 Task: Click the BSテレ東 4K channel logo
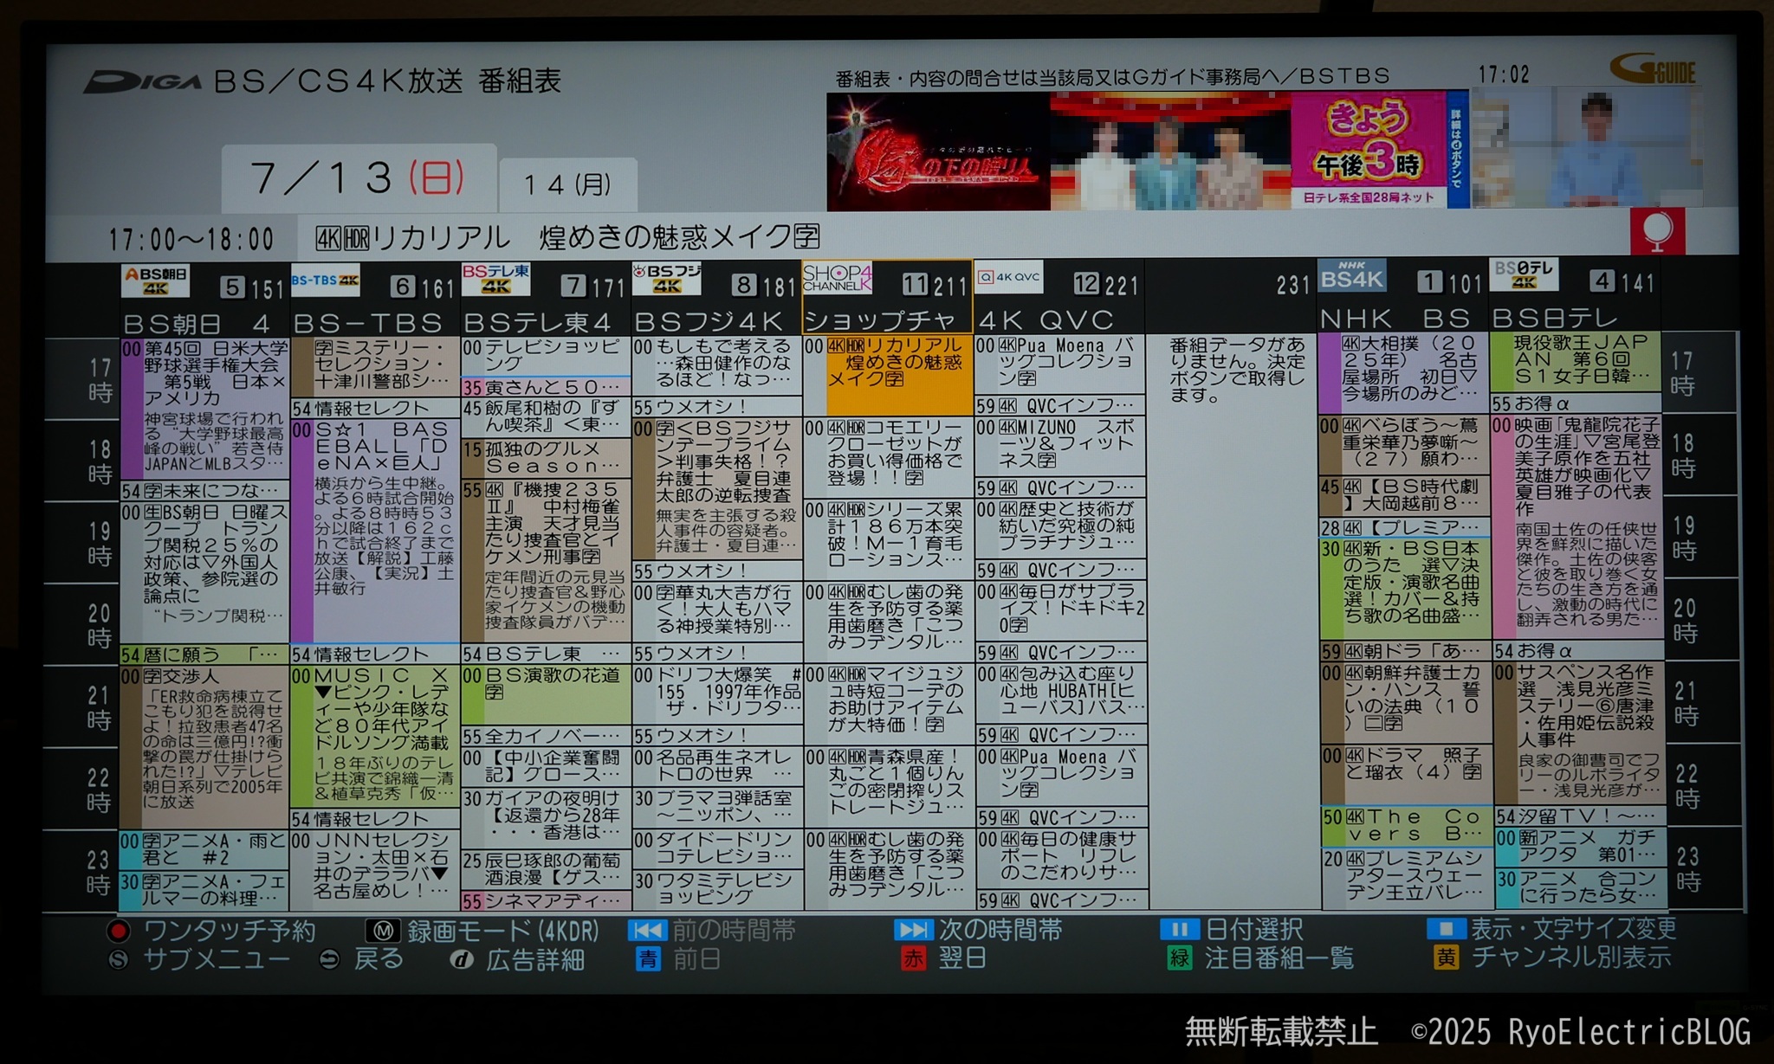[x=495, y=279]
